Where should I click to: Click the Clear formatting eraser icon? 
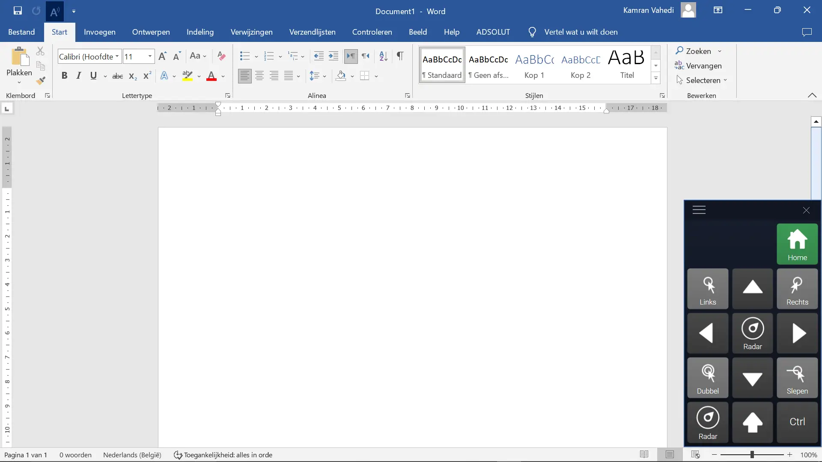221,56
